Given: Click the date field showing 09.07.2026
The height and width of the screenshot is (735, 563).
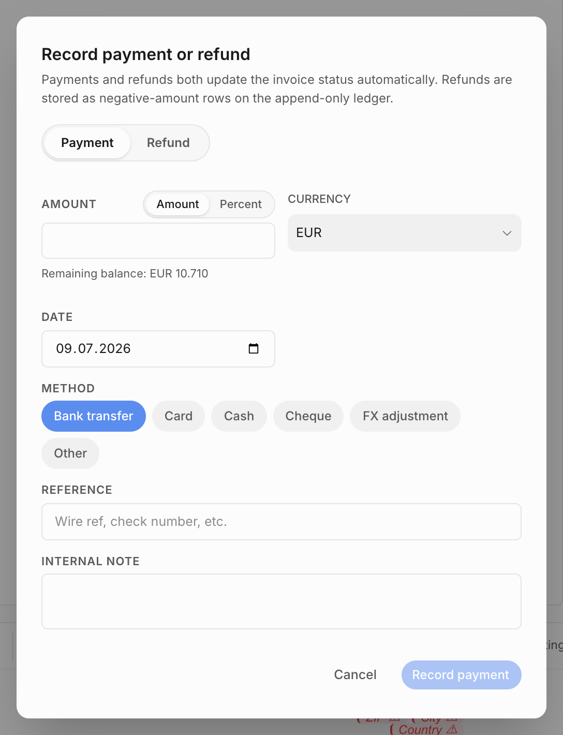Looking at the screenshot, I should 158,349.
